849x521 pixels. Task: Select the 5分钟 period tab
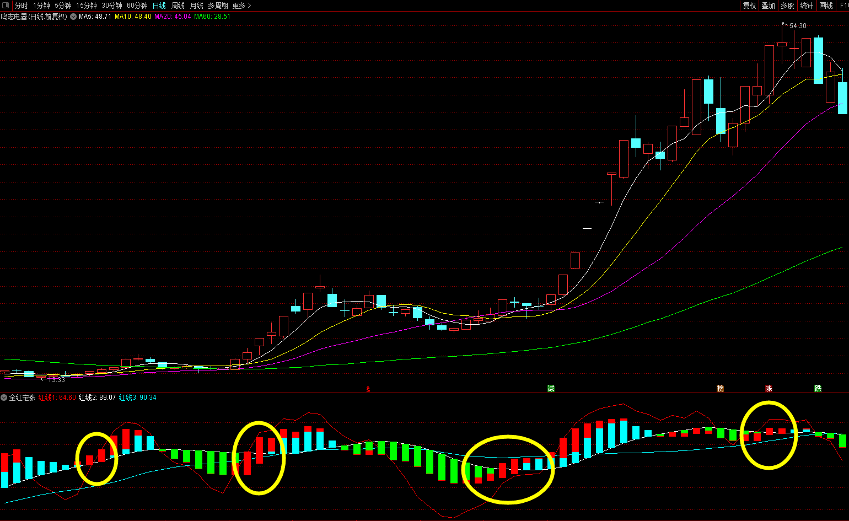pos(63,6)
